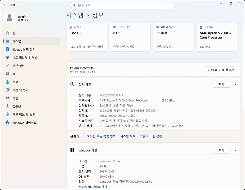
Task: Click the Settings search input field
Action: (x=124, y=5)
